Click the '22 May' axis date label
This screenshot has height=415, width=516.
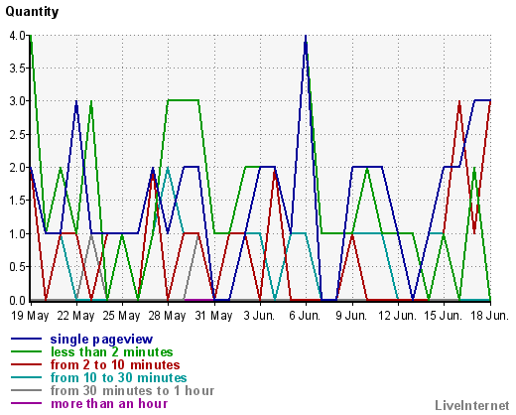click(75, 316)
